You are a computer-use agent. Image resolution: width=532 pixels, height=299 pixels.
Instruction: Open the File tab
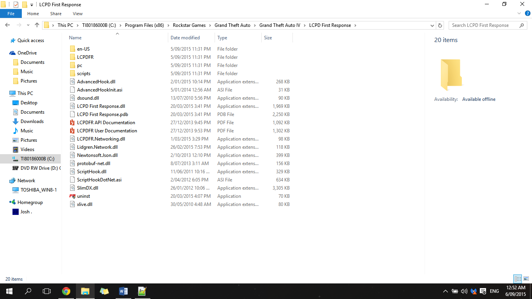pos(11,14)
